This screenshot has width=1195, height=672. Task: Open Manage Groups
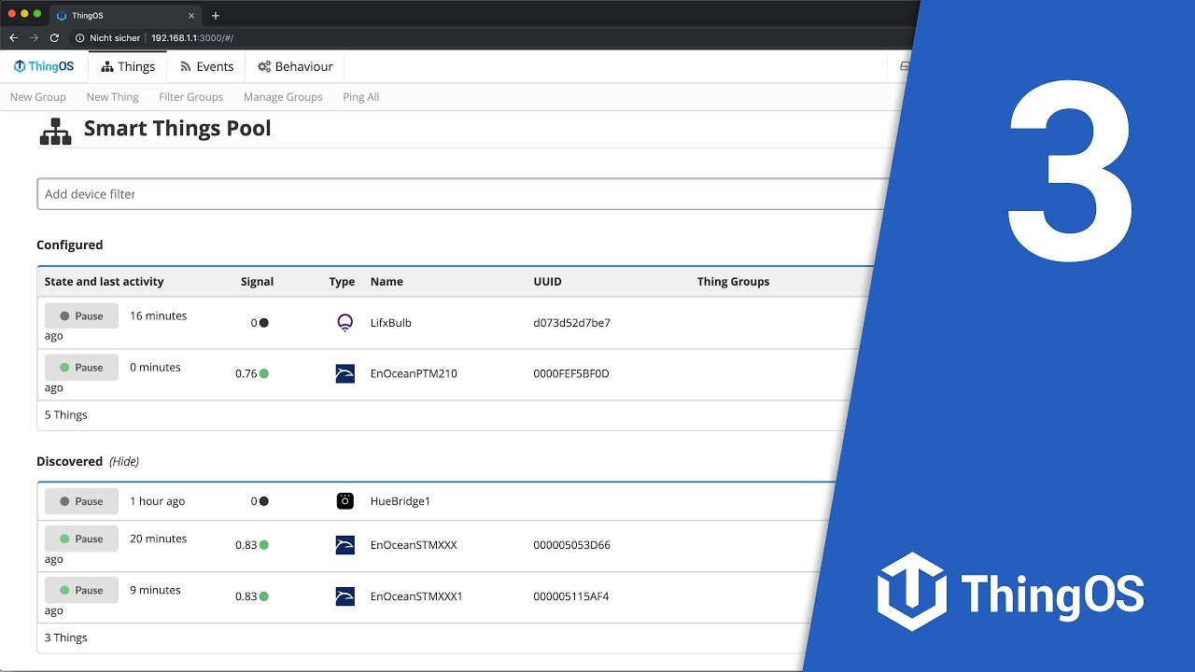283,97
